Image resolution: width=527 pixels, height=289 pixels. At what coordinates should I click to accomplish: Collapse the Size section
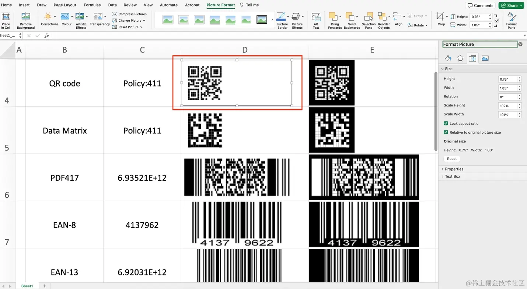442,69
